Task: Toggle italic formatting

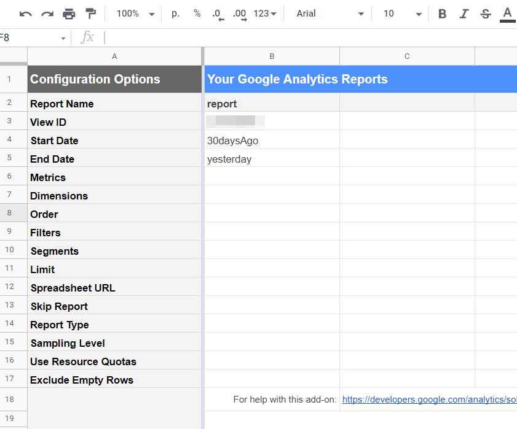Action: tap(464, 14)
